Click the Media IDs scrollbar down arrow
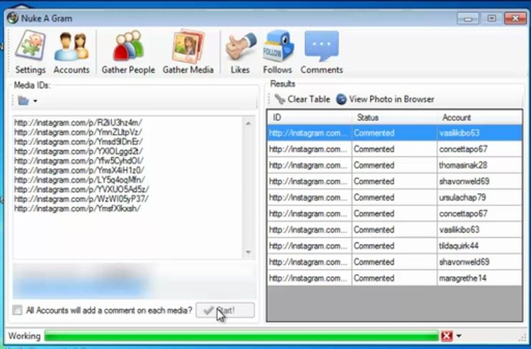 pos(248,252)
